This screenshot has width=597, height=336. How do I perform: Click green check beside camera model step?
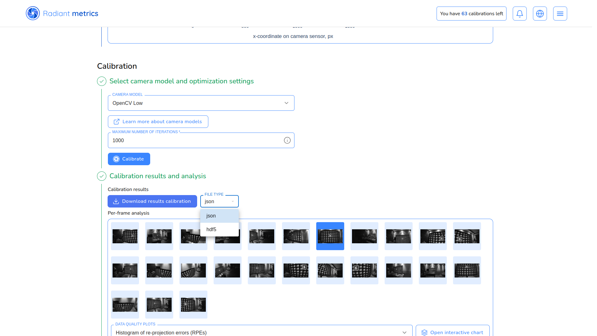[102, 81]
